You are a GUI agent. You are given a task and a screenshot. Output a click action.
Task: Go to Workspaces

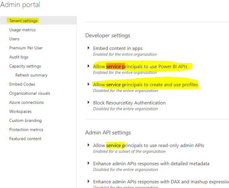point(20,111)
